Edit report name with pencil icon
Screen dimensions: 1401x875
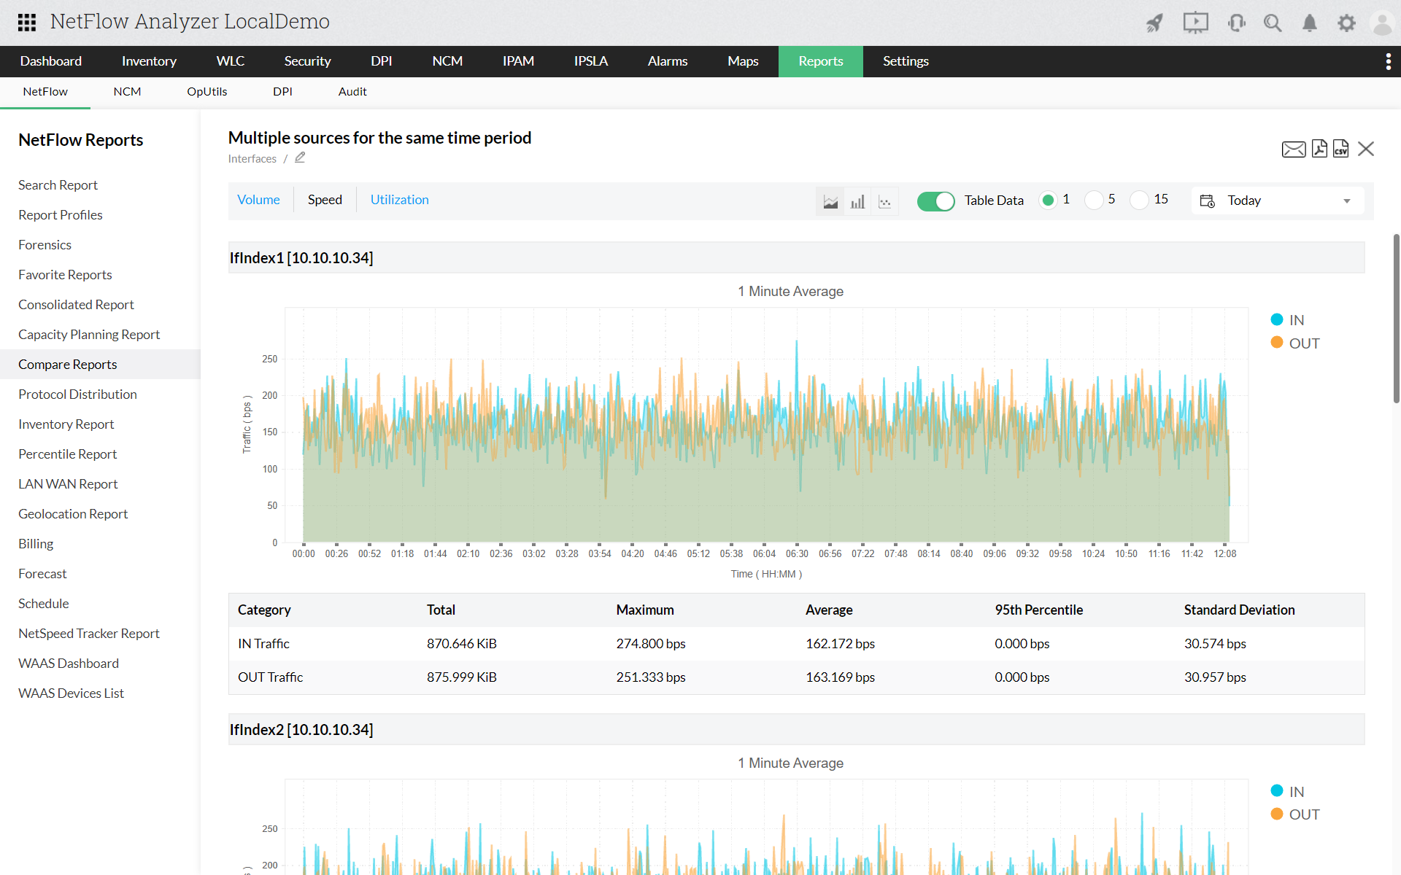tap(300, 157)
